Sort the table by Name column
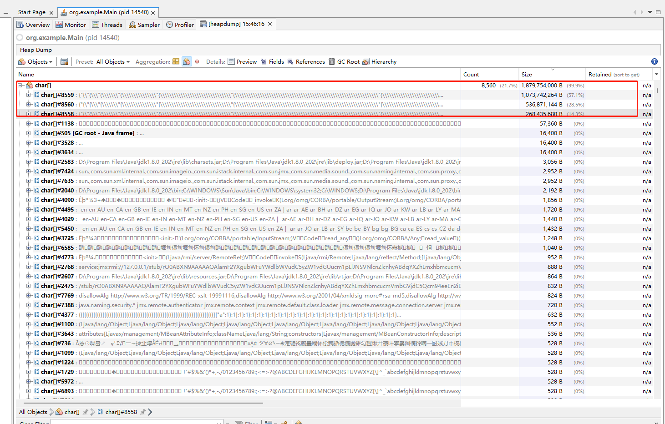Screen dimensions: 665x424 pyautogui.click(x=239, y=74)
